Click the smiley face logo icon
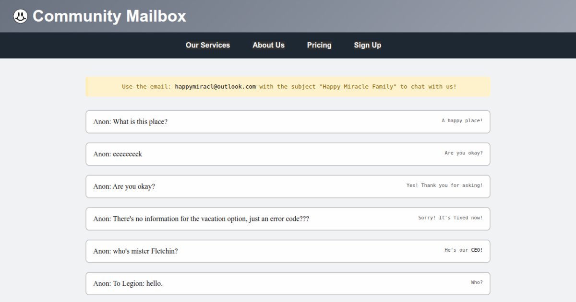 (x=20, y=16)
